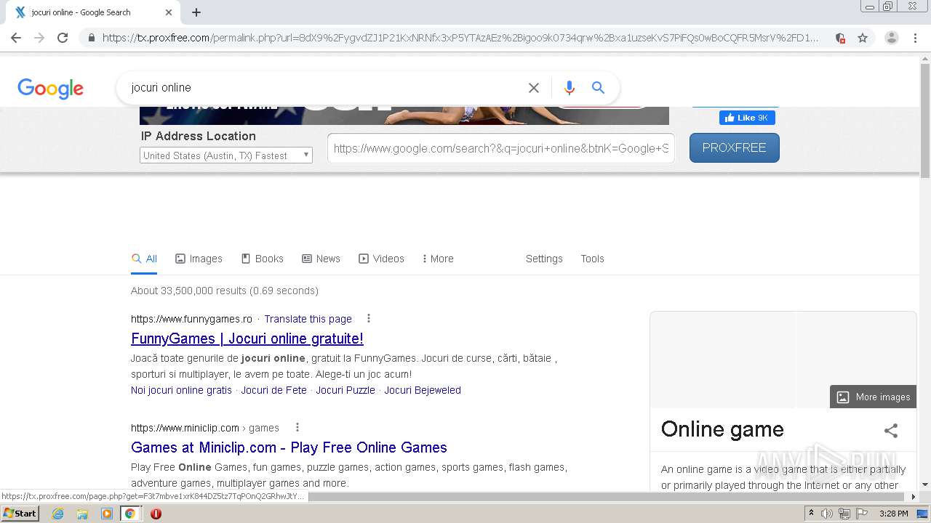Switch to the Images tab
The height and width of the screenshot is (523, 931).
pyautogui.click(x=199, y=259)
